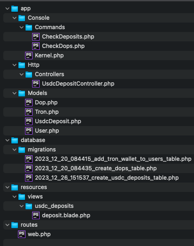The height and width of the screenshot is (246, 194).
Task: Collapse the Commands folder arrow
Action: click(x=22, y=27)
